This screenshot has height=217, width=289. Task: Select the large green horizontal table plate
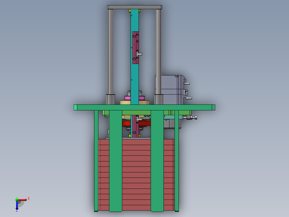[x=144, y=107]
